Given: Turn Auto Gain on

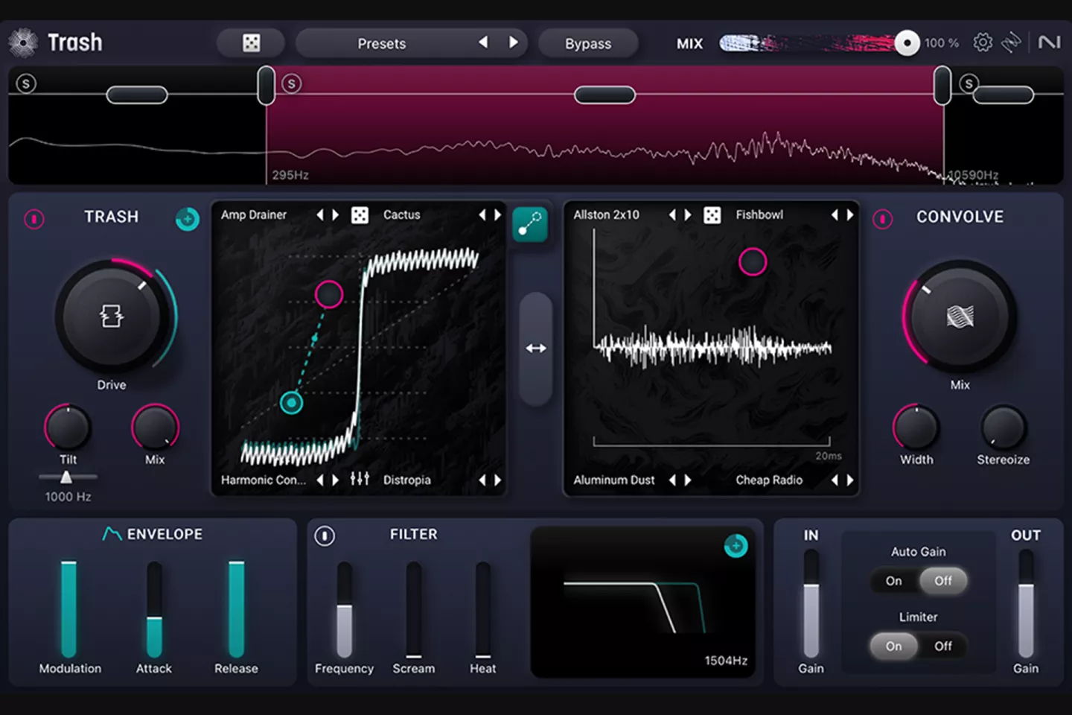Looking at the screenshot, I should (x=893, y=581).
